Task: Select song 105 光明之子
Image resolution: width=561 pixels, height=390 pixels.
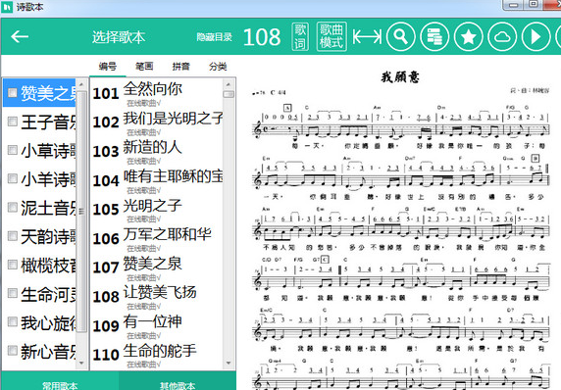Action: 156,210
